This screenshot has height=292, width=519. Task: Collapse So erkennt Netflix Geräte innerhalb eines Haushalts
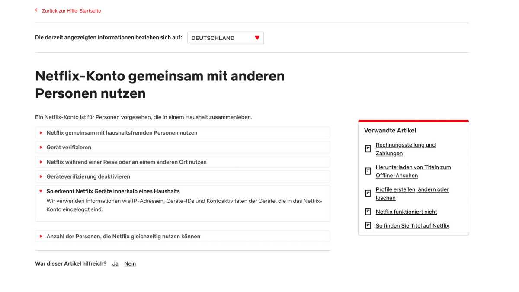[x=183, y=191]
